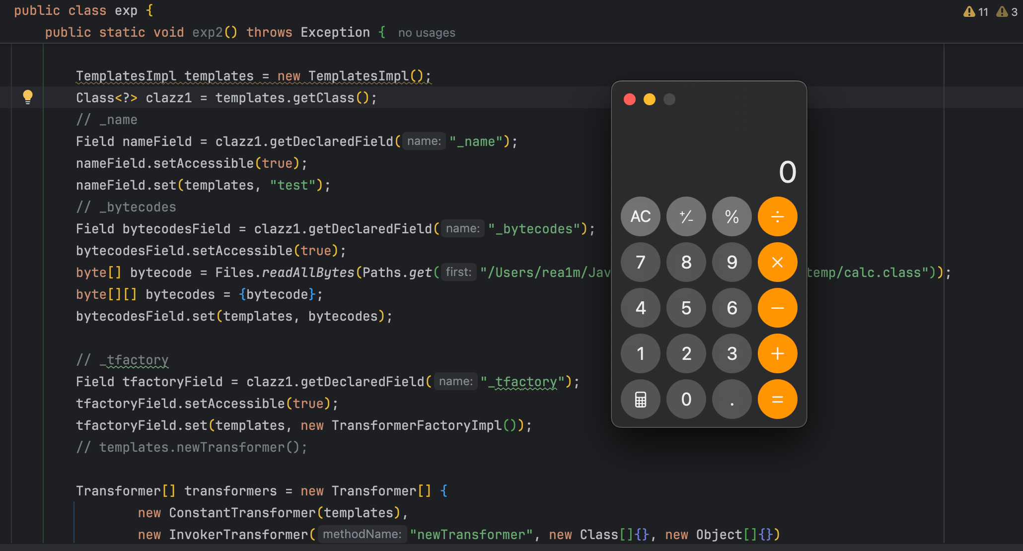Click the AC clear button in Calculator
The image size is (1023, 551).
pyautogui.click(x=641, y=216)
